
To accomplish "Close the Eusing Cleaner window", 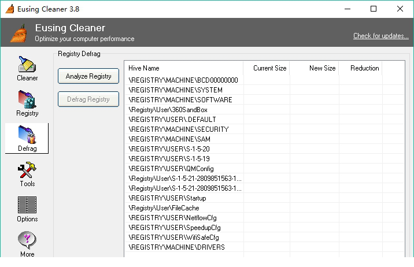I will (x=400, y=9).
